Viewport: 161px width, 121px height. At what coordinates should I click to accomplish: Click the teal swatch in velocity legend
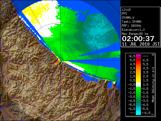coord(138,105)
